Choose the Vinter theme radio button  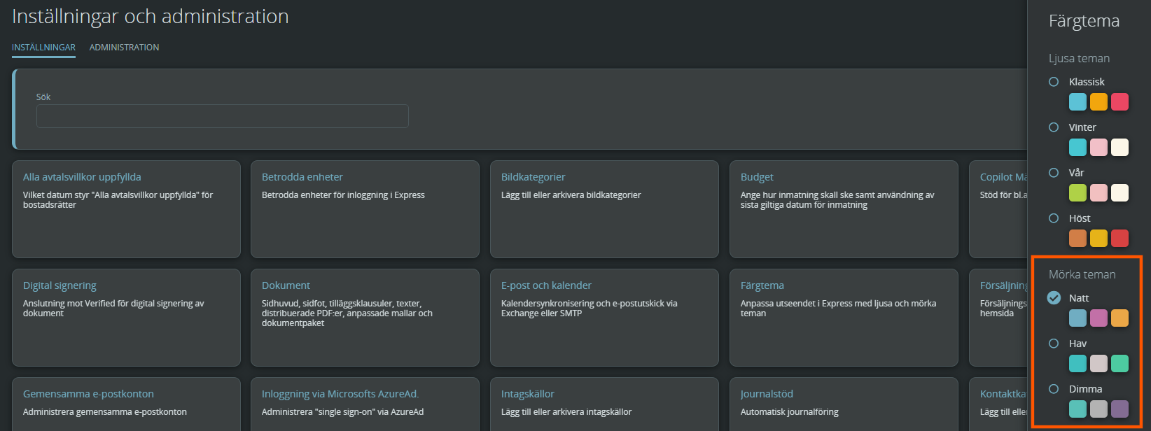coord(1054,127)
